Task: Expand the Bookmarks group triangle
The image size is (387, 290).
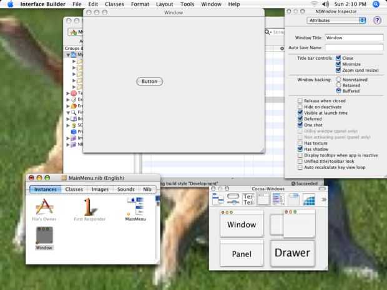Action: click(x=68, y=119)
